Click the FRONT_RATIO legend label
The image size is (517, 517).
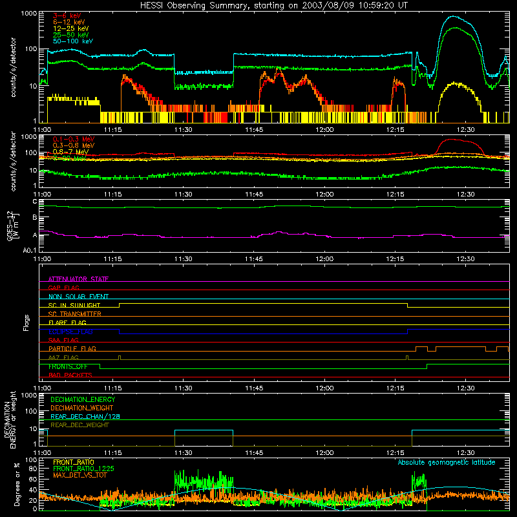74,462
